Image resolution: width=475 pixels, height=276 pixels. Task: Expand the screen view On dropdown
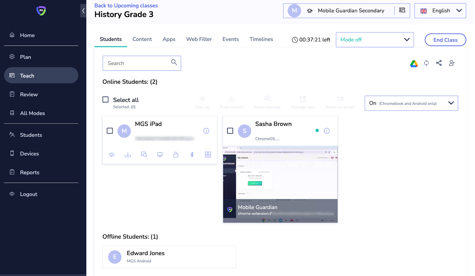pos(411,103)
